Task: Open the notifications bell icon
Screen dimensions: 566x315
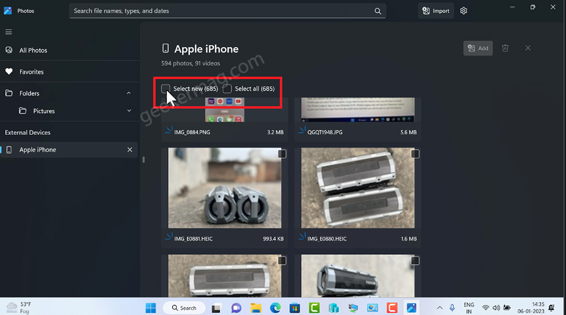Action: 551,308
